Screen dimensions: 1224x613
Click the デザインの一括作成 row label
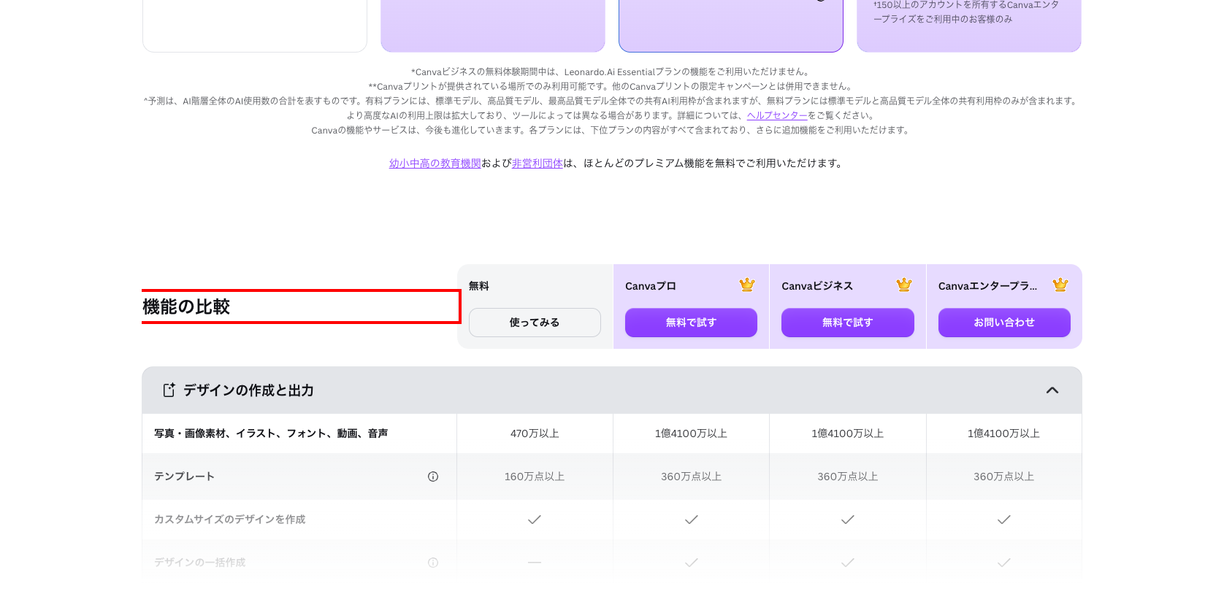pyautogui.click(x=200, y=563)
